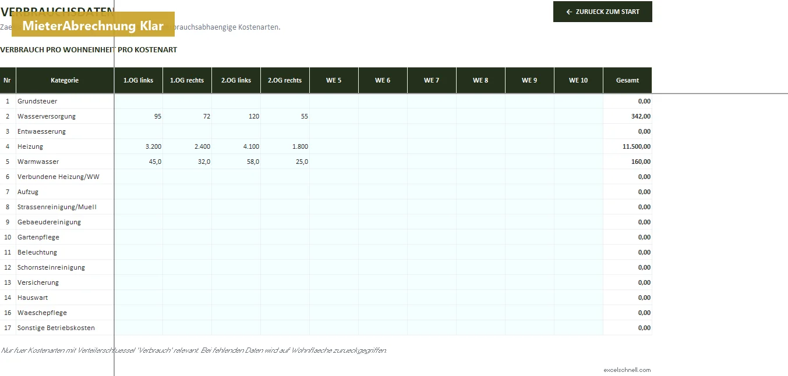Select the Kategorie column header
788x376 pixels.
point(65,80)
